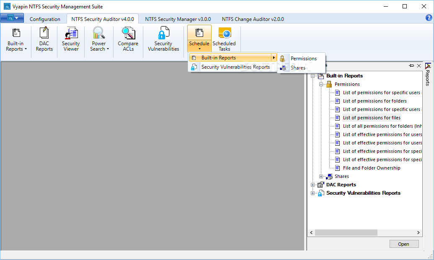Select DAC Reports in the tree

tap(341, 185)
